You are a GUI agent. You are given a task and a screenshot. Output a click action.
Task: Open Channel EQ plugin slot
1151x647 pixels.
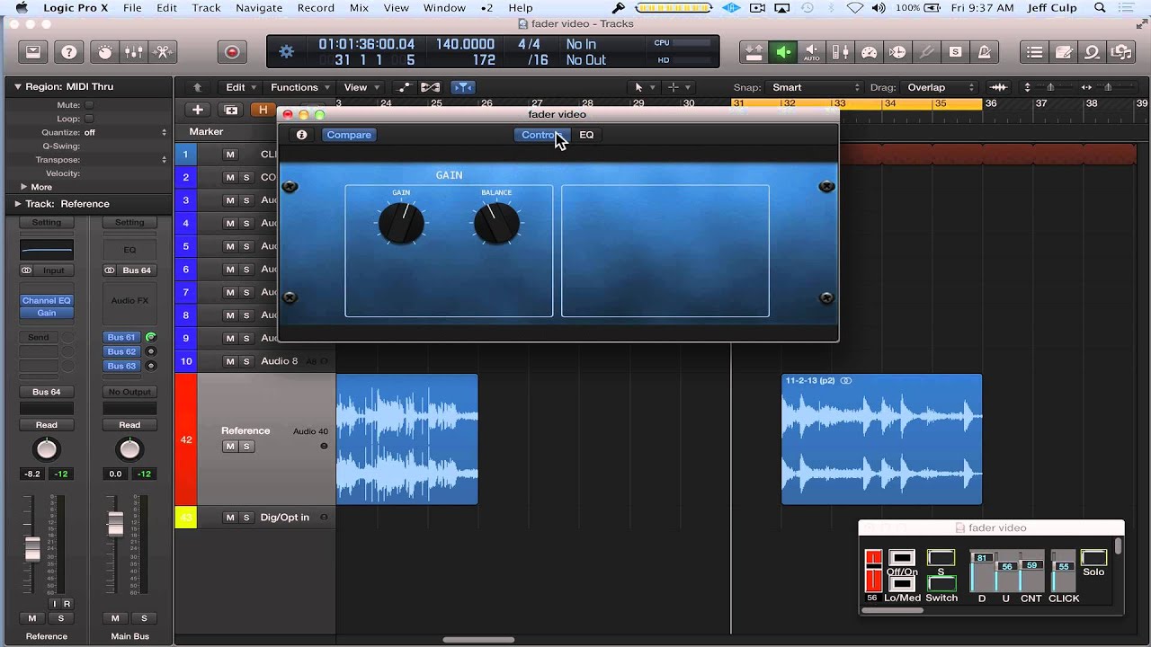click(47, 301)
